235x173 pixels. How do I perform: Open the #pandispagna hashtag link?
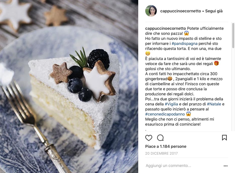[x=184, y=44]
